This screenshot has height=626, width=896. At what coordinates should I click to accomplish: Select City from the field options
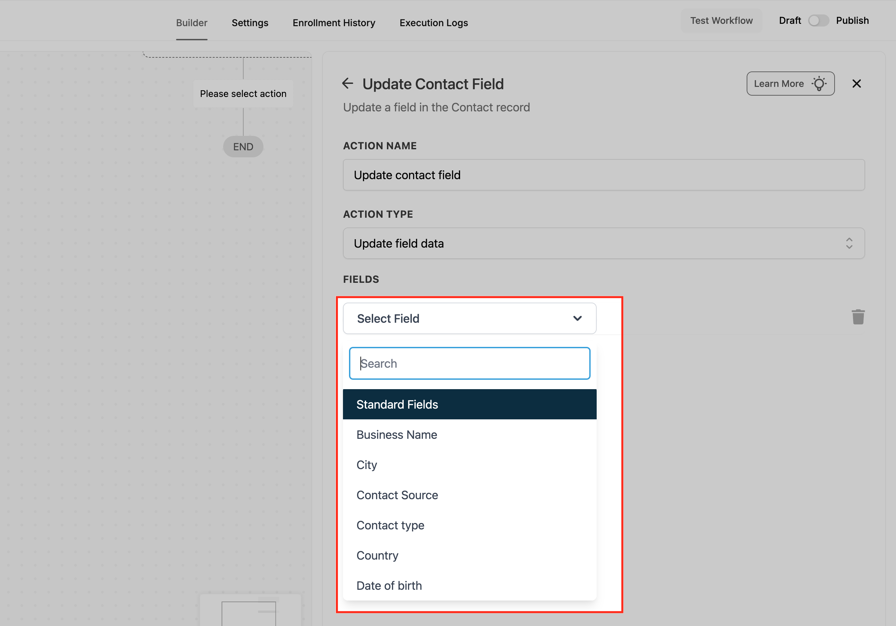[366, 465]
